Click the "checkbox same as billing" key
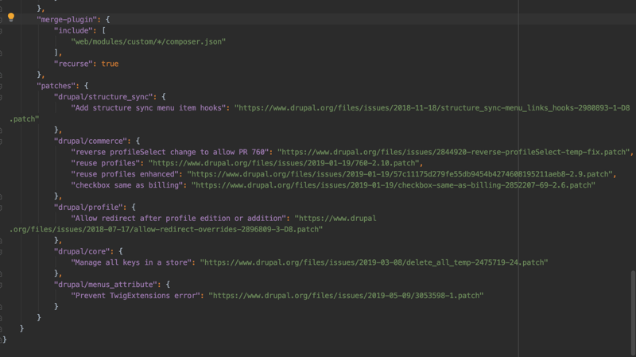The height and width of the screenshot is (357, 636). 127,185
